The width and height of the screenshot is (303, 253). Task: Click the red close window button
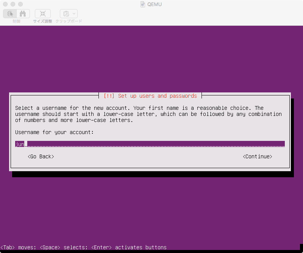(5, 4)
